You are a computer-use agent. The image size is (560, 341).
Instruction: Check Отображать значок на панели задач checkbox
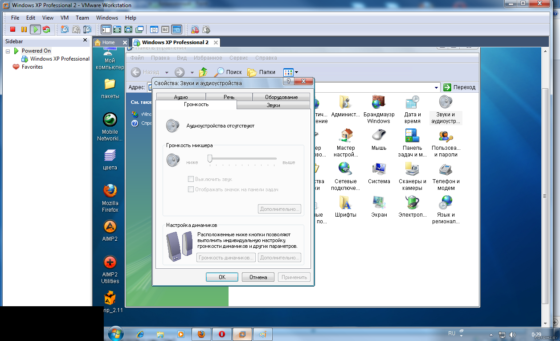[x=191, y=189]
